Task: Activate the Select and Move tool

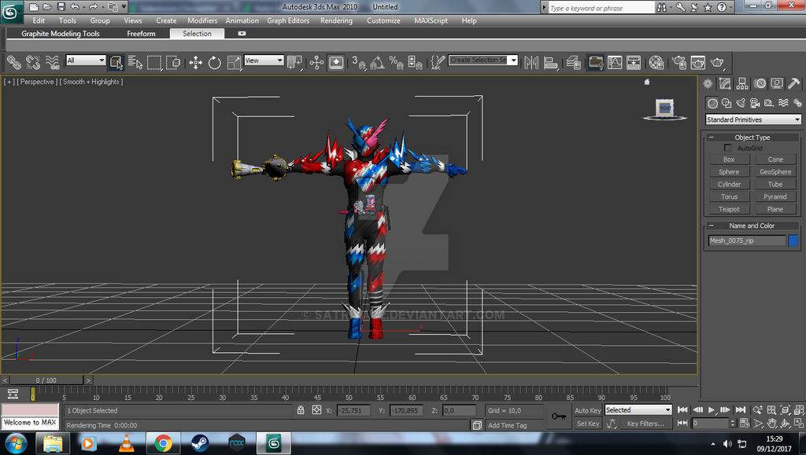Action: click(195, 63)
